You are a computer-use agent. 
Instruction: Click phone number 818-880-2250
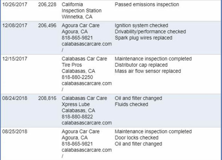coord(77,77)
